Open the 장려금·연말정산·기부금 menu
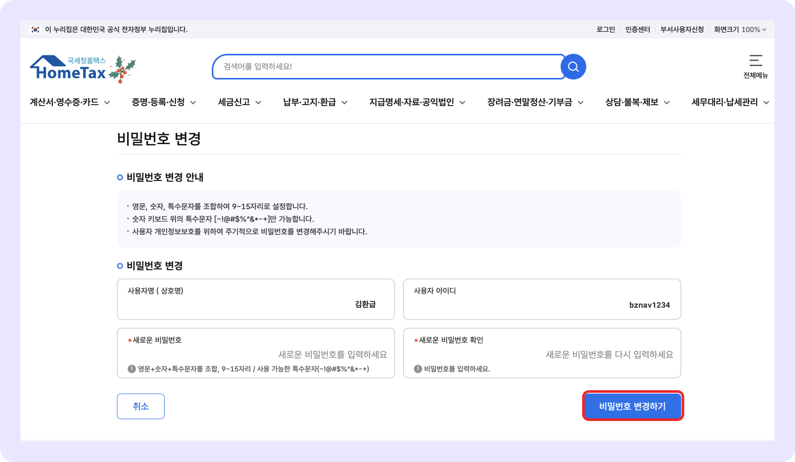This screenshot has width=795, height=462. [530, 102]
